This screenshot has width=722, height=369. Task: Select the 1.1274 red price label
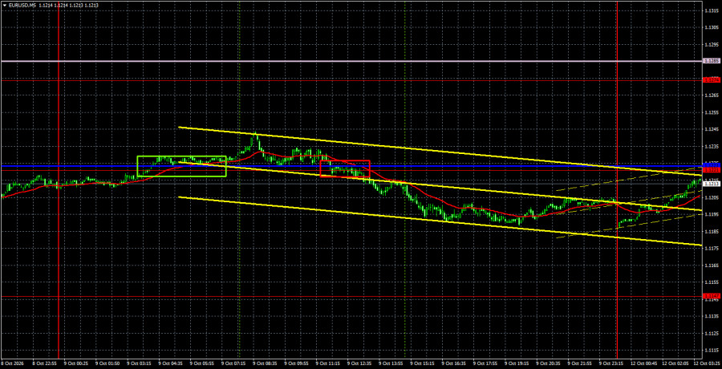pos(712,79)
